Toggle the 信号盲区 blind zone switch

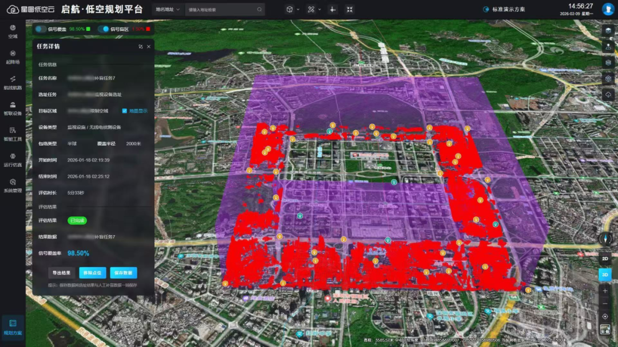[104, 29]
